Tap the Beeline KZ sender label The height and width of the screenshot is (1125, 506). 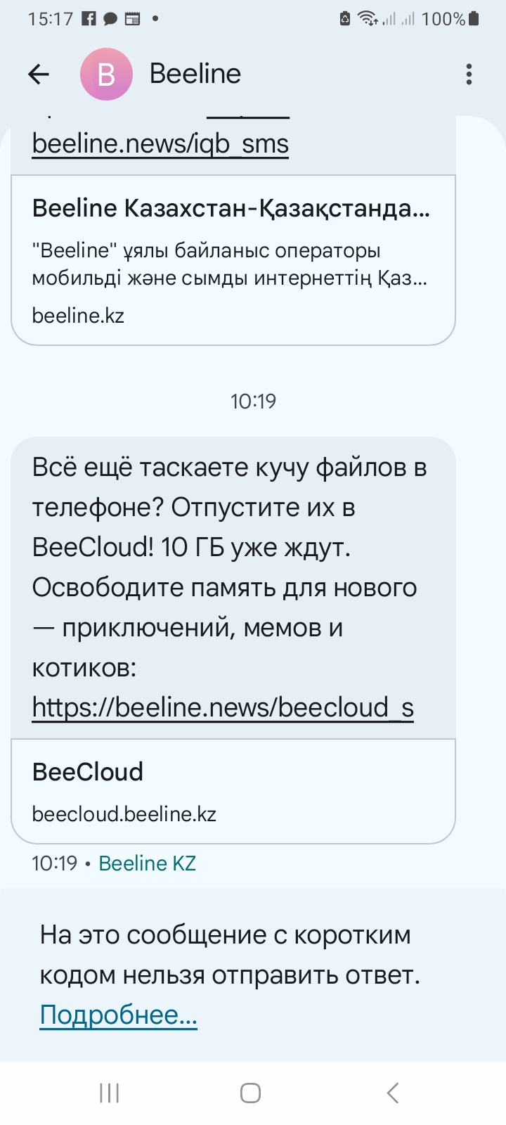[x=147, y=863]
